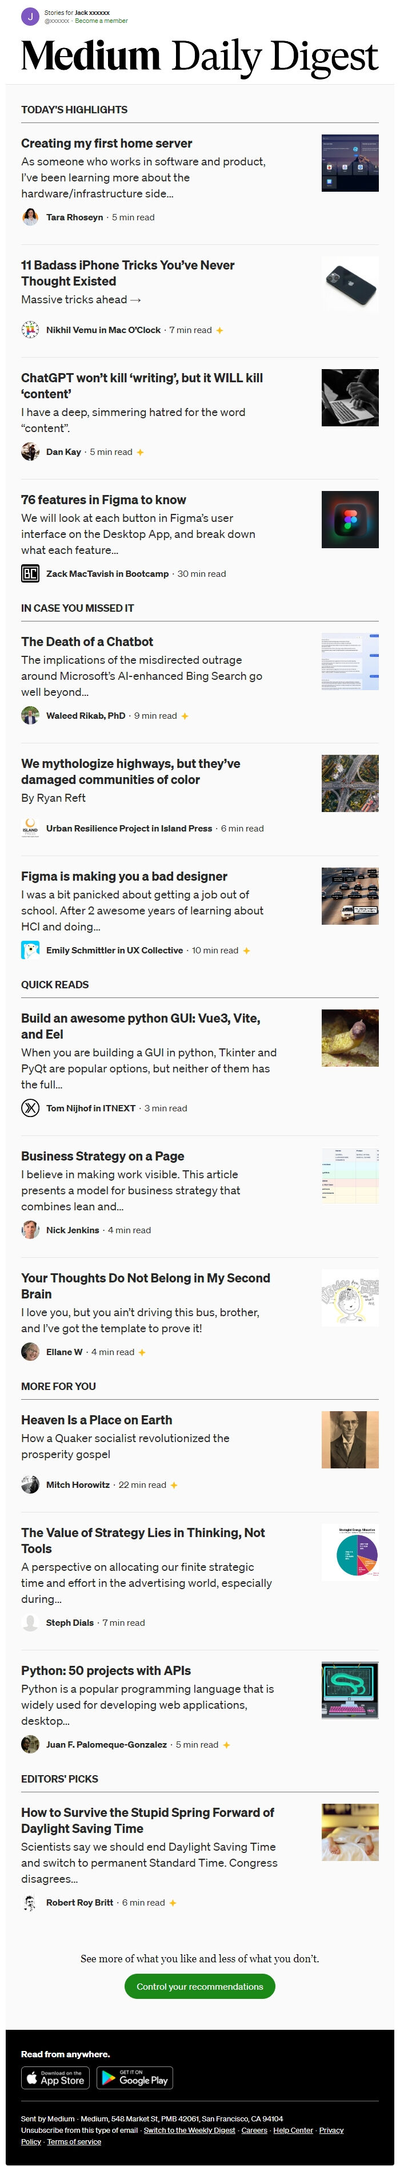Click the Mac O'Clock publication icon
The width and height of the screenshot is (400, 2166).
30,330
